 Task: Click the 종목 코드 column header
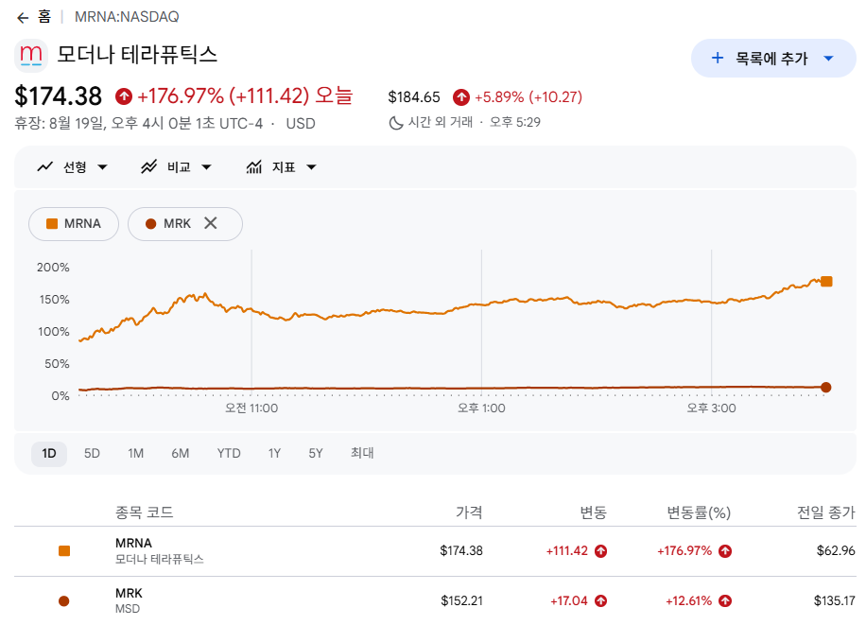click(144, 512)
